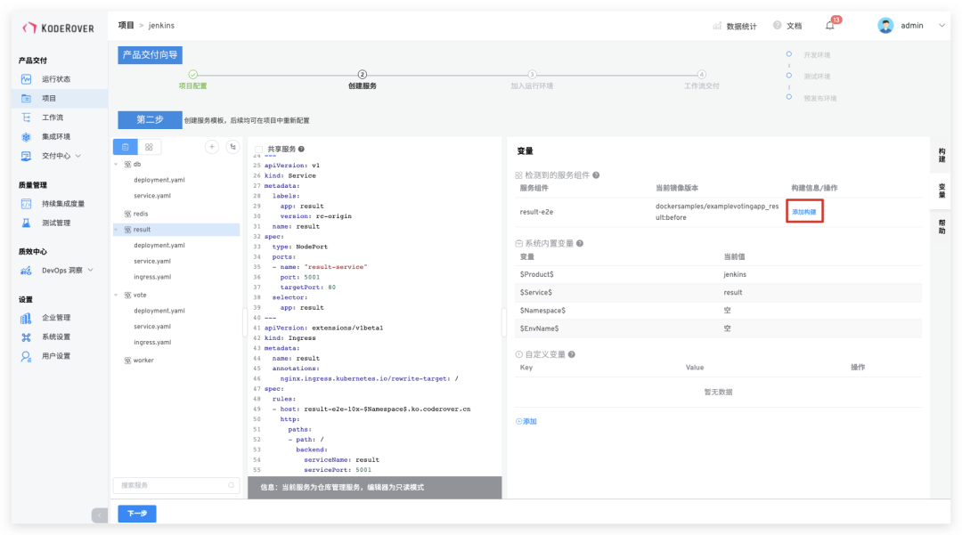962x535 pixels.
Task: Add a new service with plus icon
Action: 212,147
